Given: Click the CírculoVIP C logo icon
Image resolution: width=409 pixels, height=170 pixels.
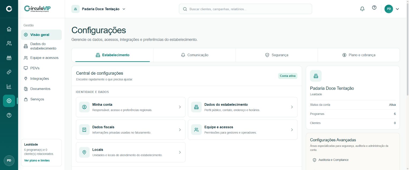Looking at the screenshot, I should pyautogui.click(x=9, y=9).
